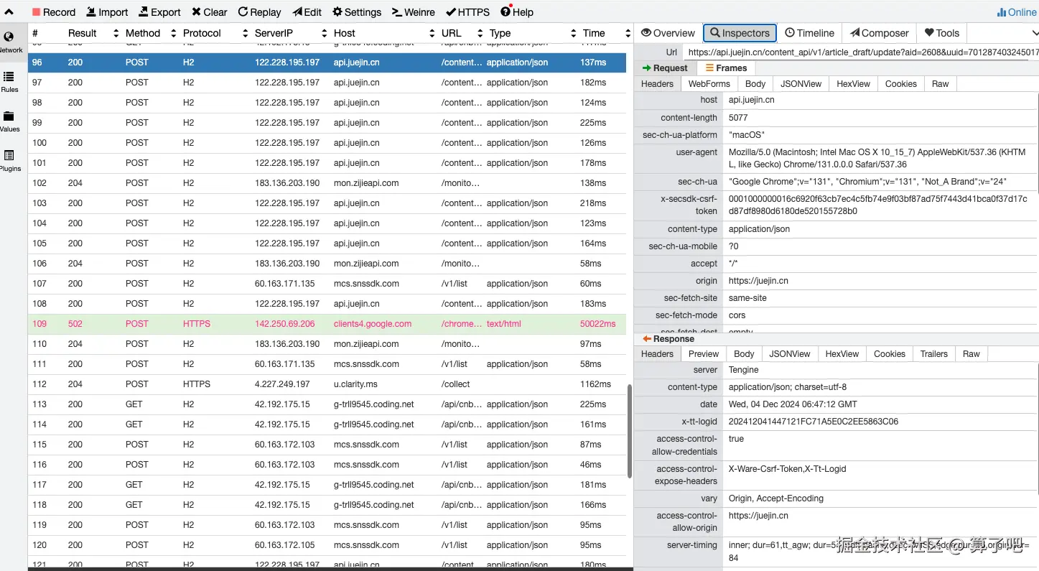The image size is (1039, 571).
Task: Select row 107 mcs.snssdk.com
Action: 327,284
